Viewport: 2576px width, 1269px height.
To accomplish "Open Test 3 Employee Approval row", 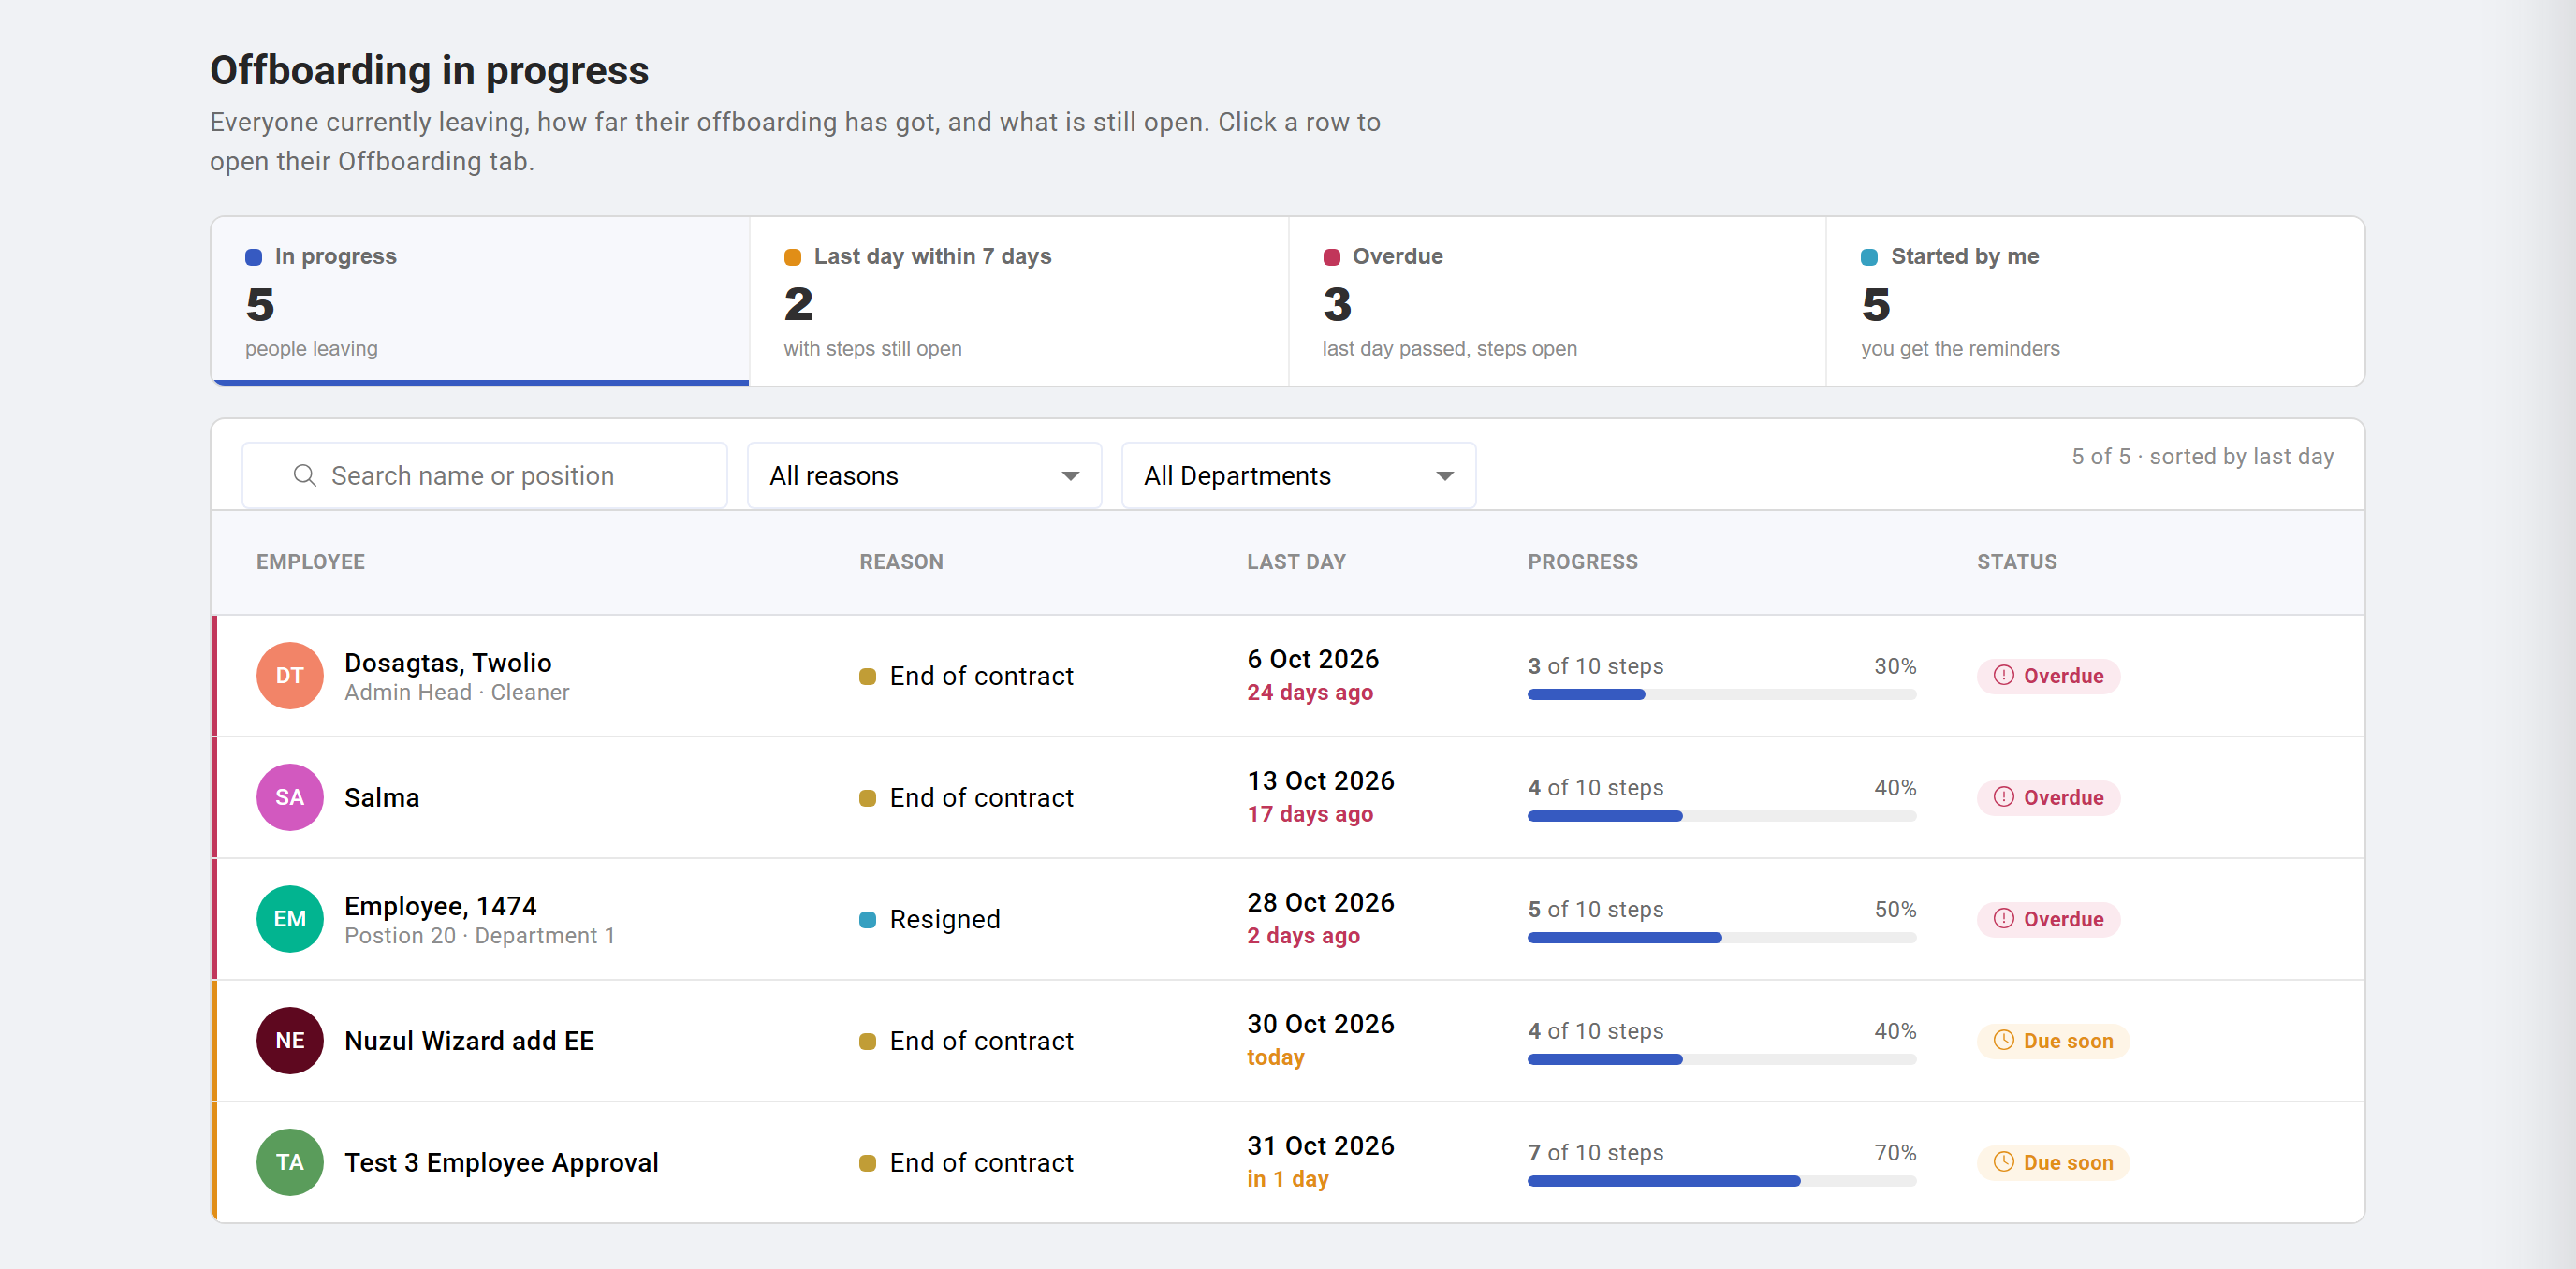I will pos(1288,1163).
